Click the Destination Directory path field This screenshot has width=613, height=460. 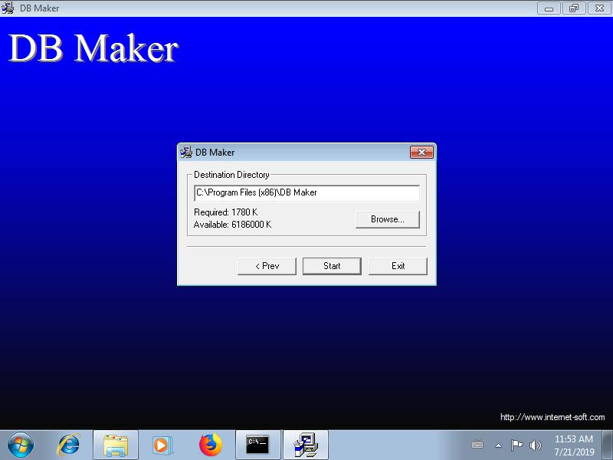coord(307,193)
